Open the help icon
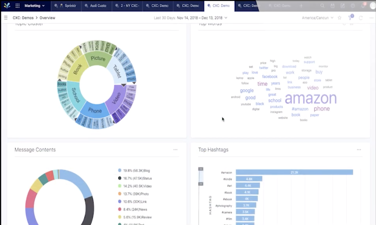 [x=353, y=5]
